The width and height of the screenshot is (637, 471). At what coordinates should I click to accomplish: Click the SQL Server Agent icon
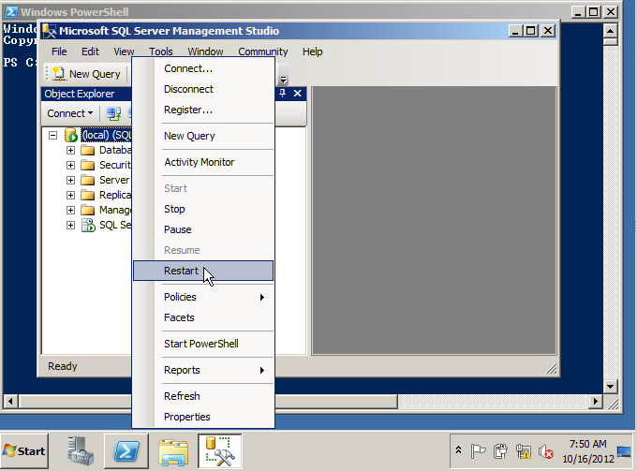tap(88, 225)
